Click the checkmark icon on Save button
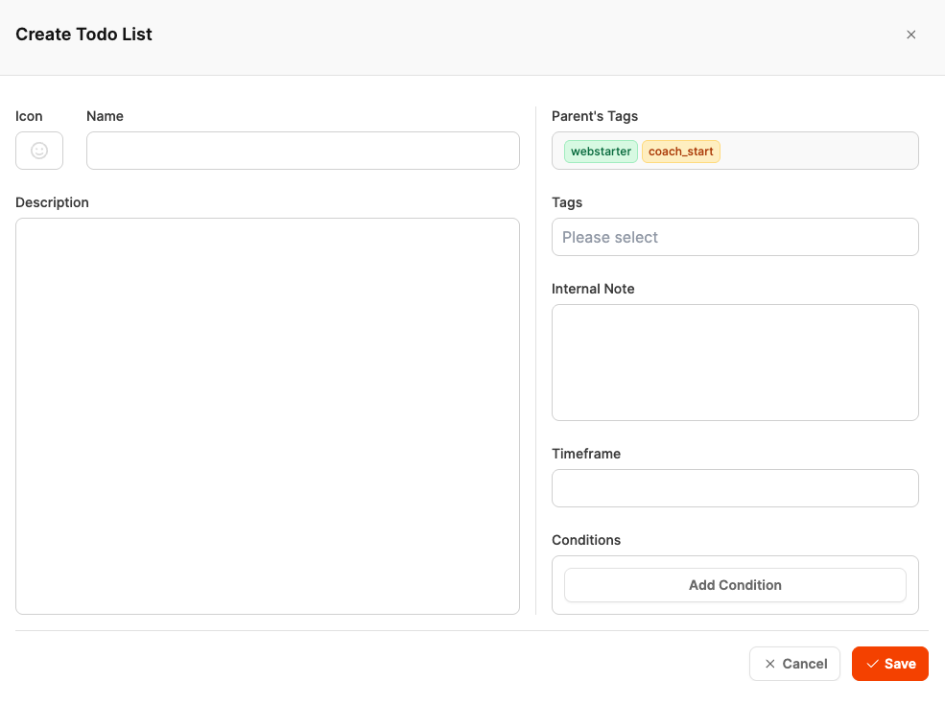Screen dimensions: 945x704 tap(872, 664)
